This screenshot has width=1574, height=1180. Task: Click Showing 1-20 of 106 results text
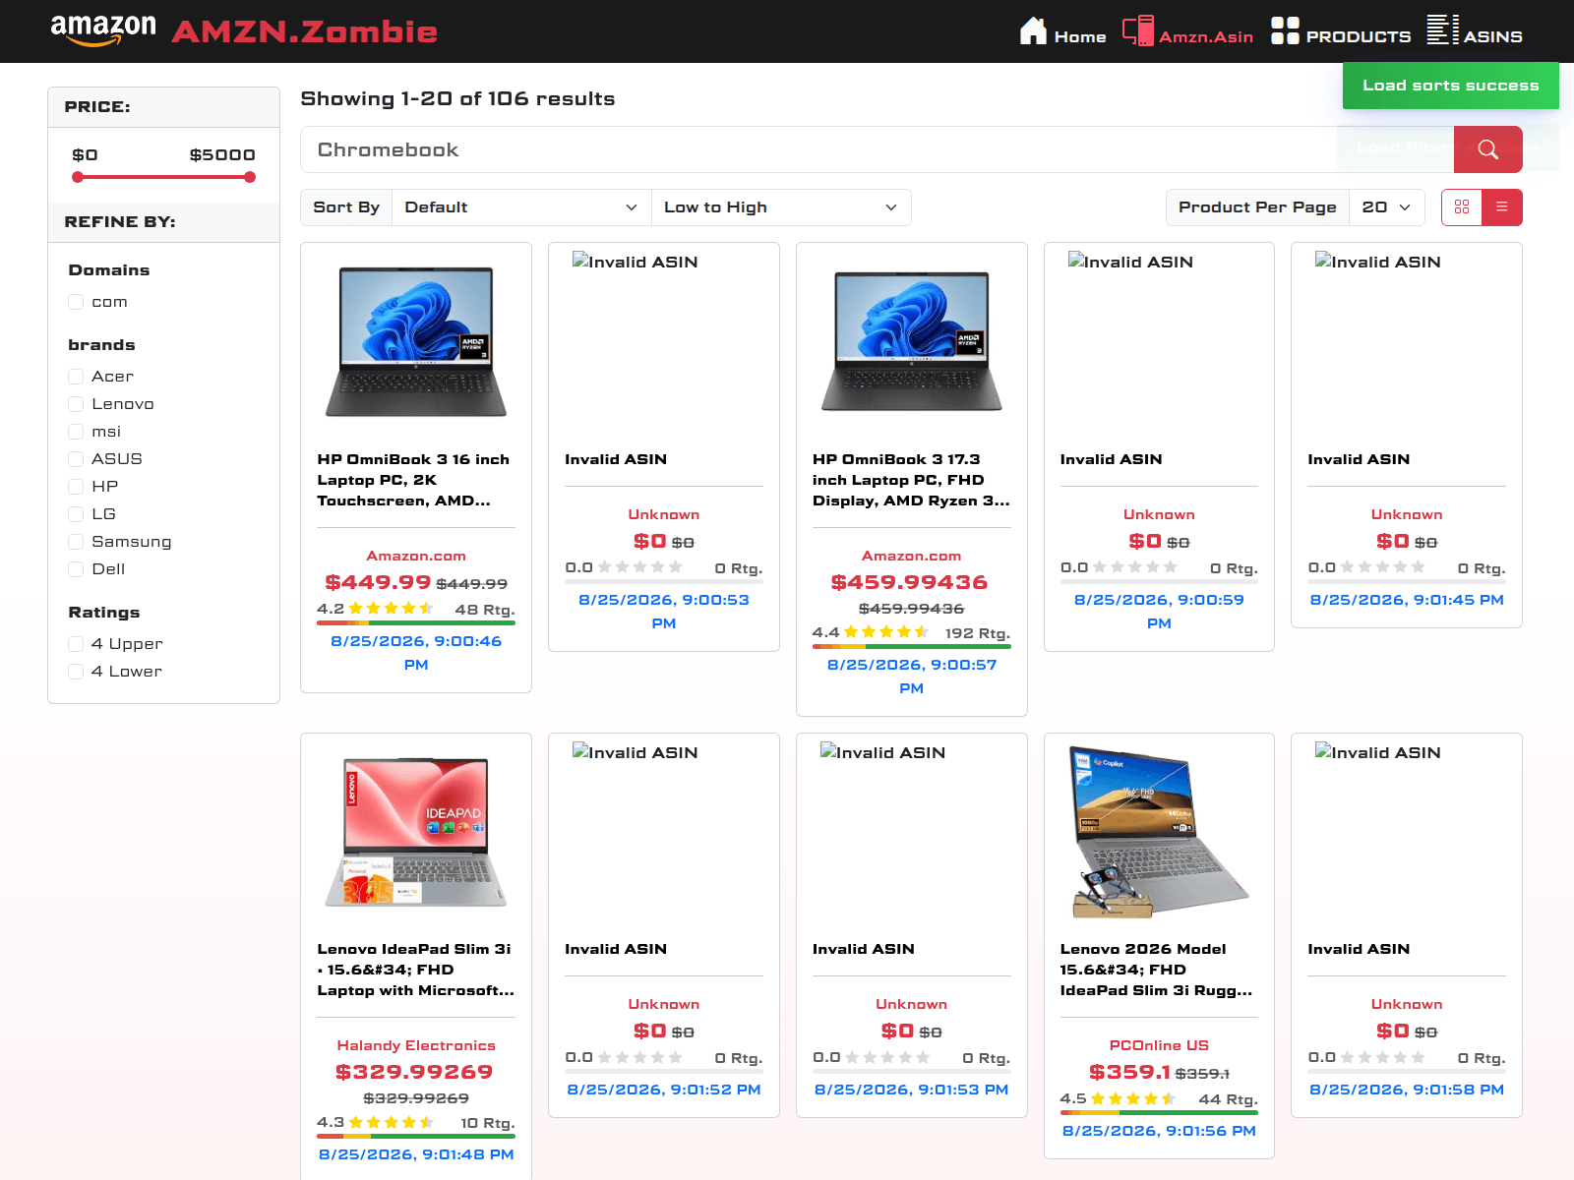click(x=457, y=98)
